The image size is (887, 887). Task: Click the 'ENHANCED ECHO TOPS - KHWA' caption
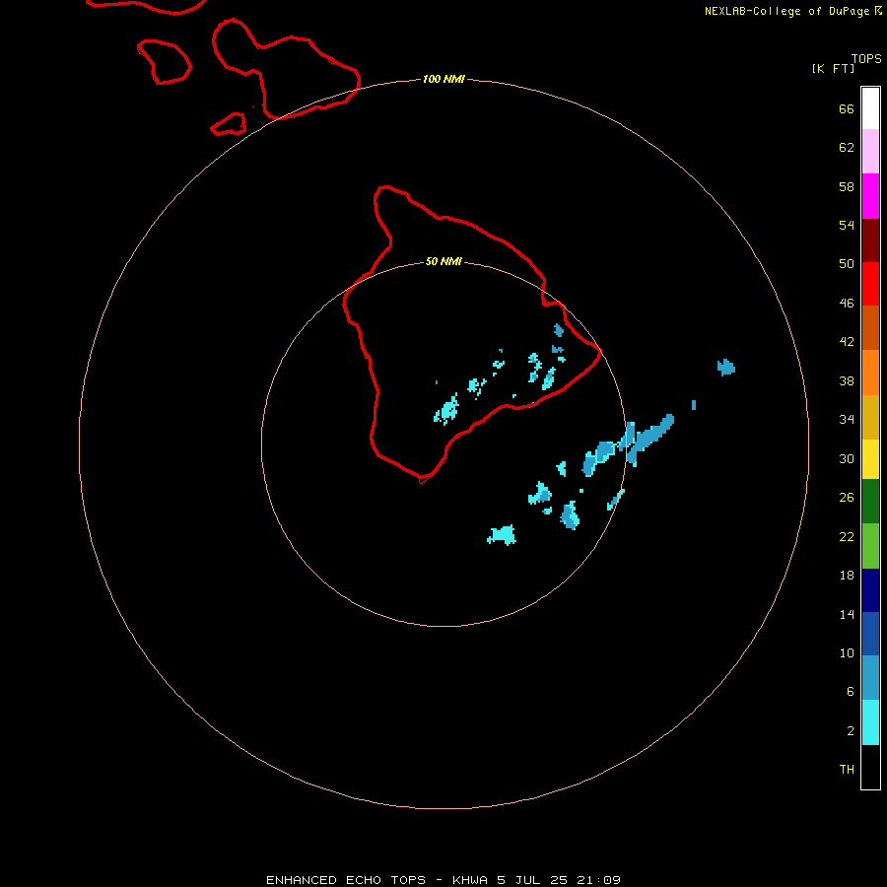pyautogui.click(x=376, y=880)
